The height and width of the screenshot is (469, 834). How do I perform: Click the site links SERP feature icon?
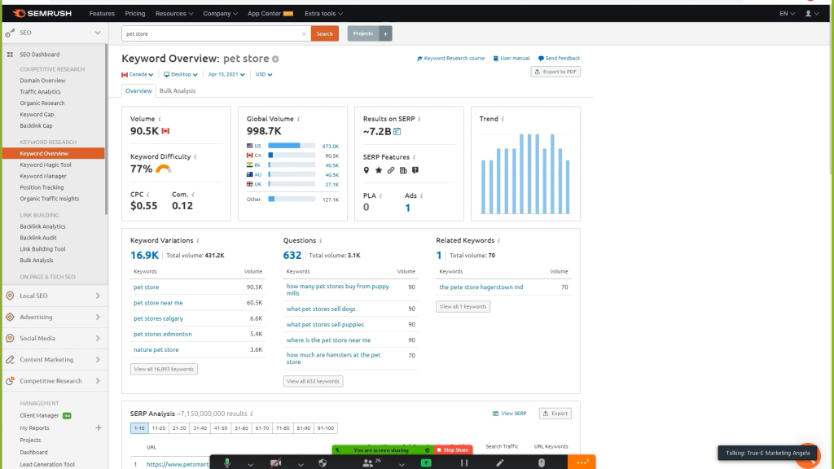coord(391,170)
